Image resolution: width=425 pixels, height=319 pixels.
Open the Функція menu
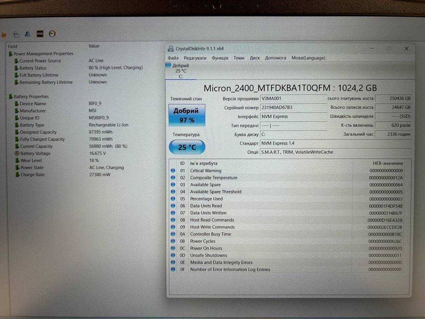220,58
